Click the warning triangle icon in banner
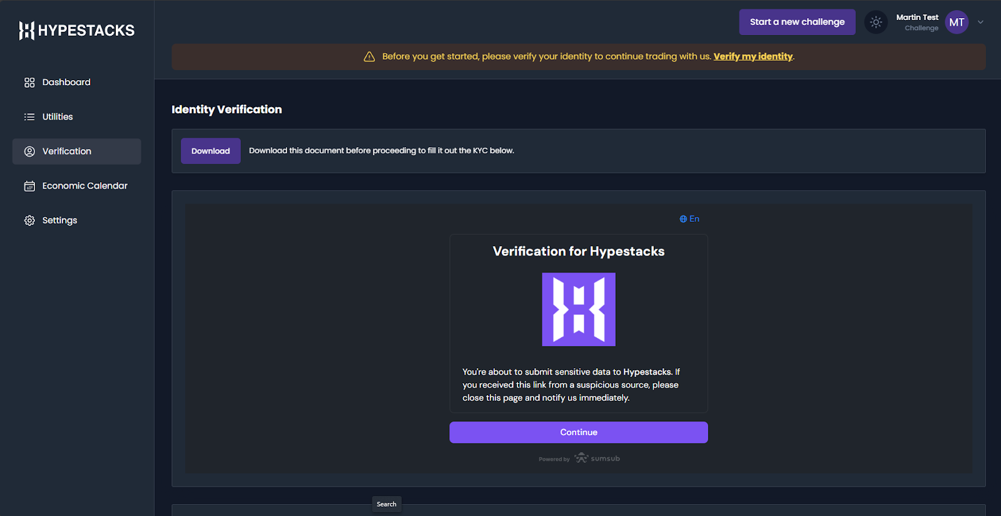This screenshot has width=1001, height=516. [x=369, y=56]
